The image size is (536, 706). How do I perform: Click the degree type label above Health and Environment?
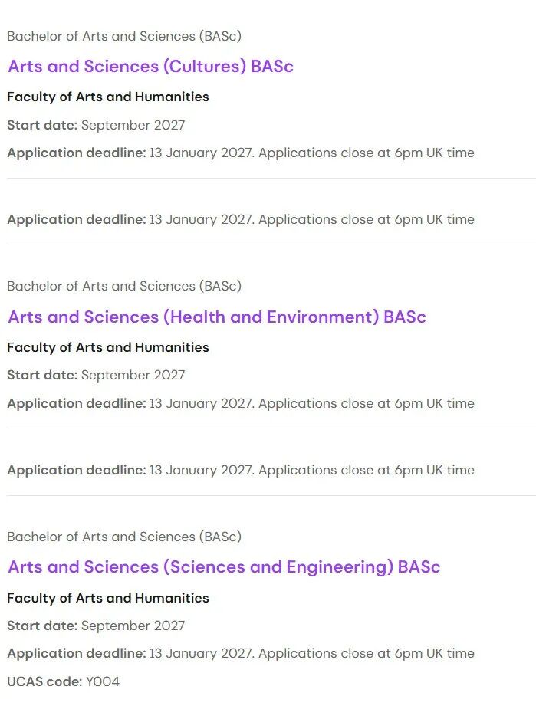pyautogui.click(x=124, y=286)
